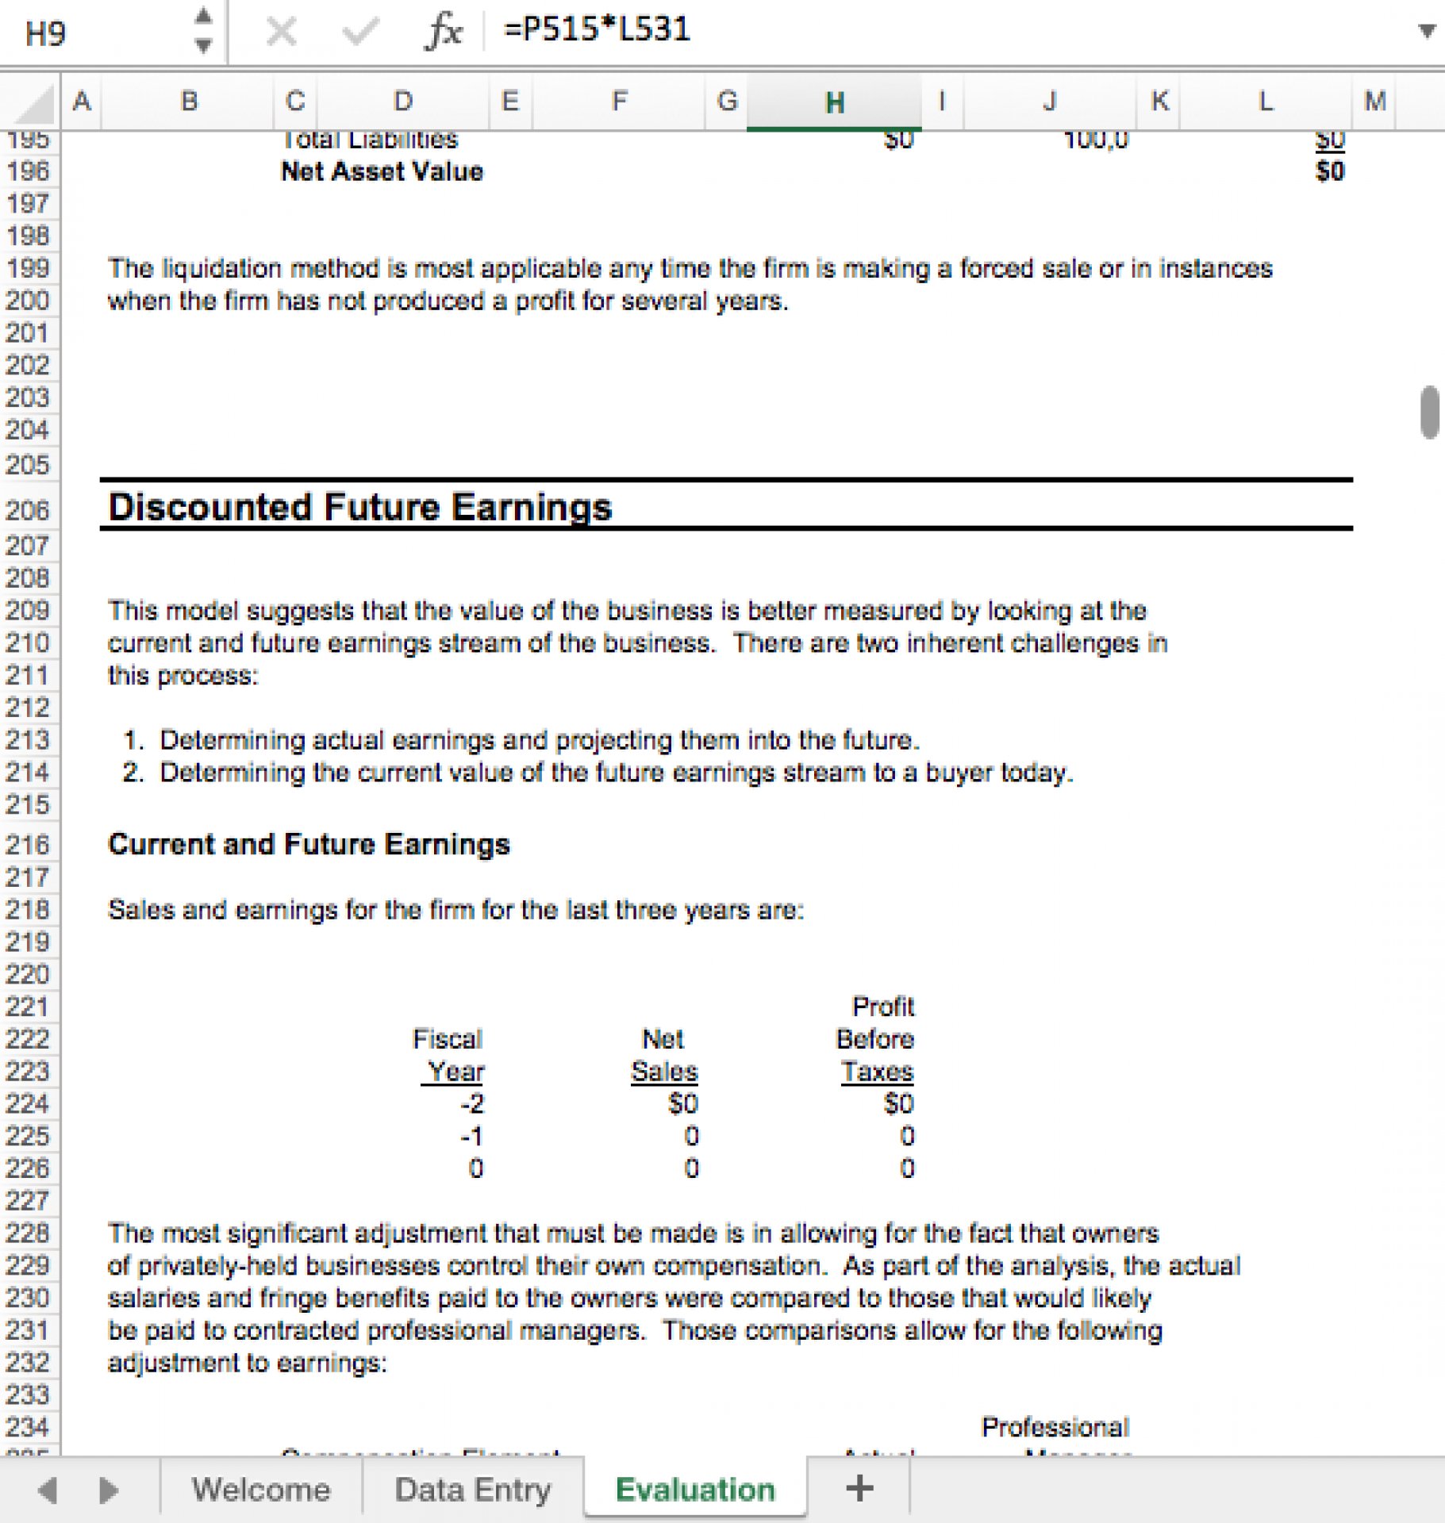Select column H header
1445x1523 pixels.
(x=834, y=102)
